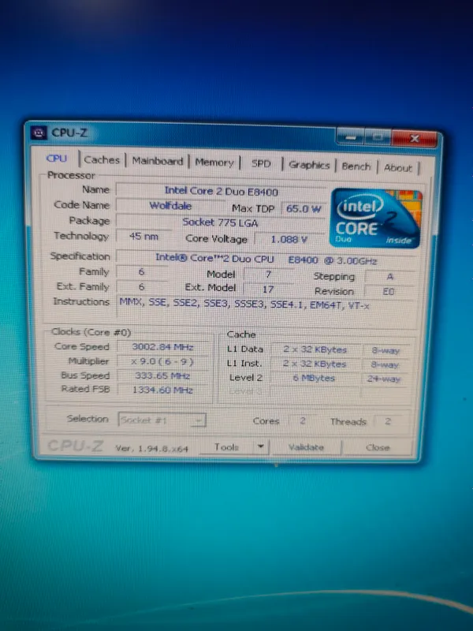473x631 pixels.
Task: Click the Core Speed value field
Action: (162, 347)
